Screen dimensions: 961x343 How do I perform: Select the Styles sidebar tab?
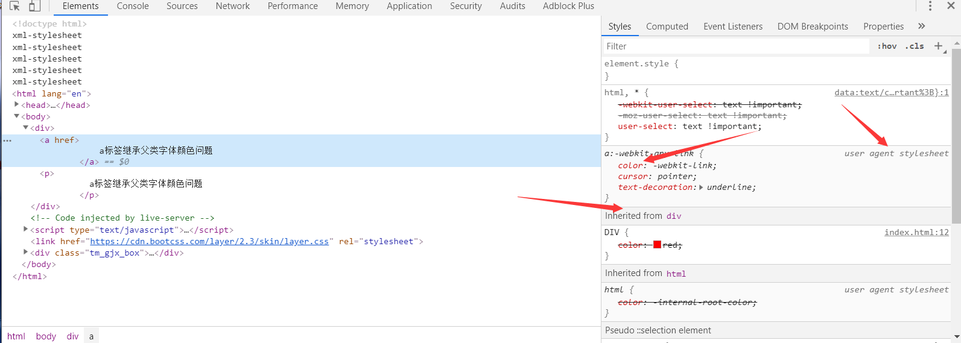pos(620,27)
